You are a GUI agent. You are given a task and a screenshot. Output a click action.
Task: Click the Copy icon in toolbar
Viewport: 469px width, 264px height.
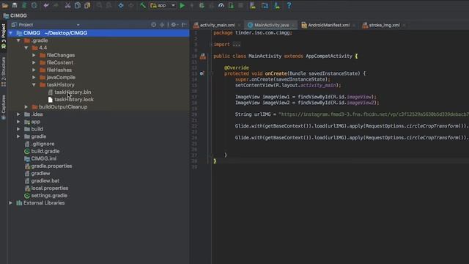tap(78, 5)
